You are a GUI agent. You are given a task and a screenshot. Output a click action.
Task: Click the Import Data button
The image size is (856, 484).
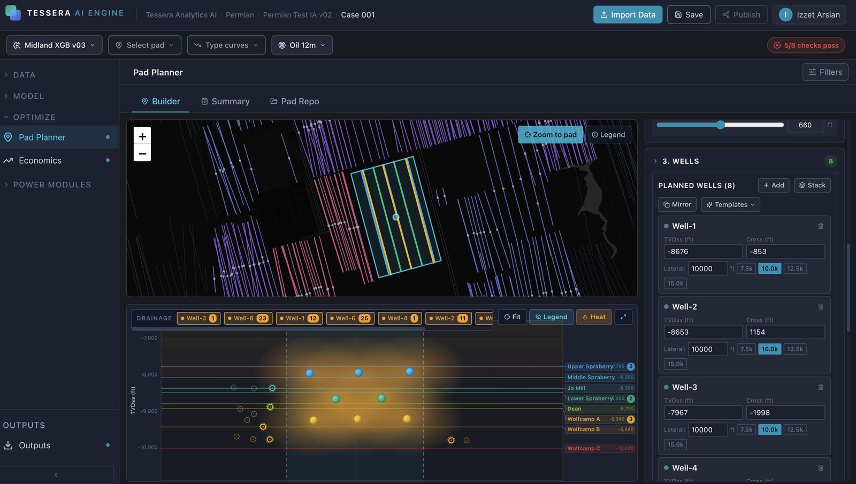tap(628, 14)
